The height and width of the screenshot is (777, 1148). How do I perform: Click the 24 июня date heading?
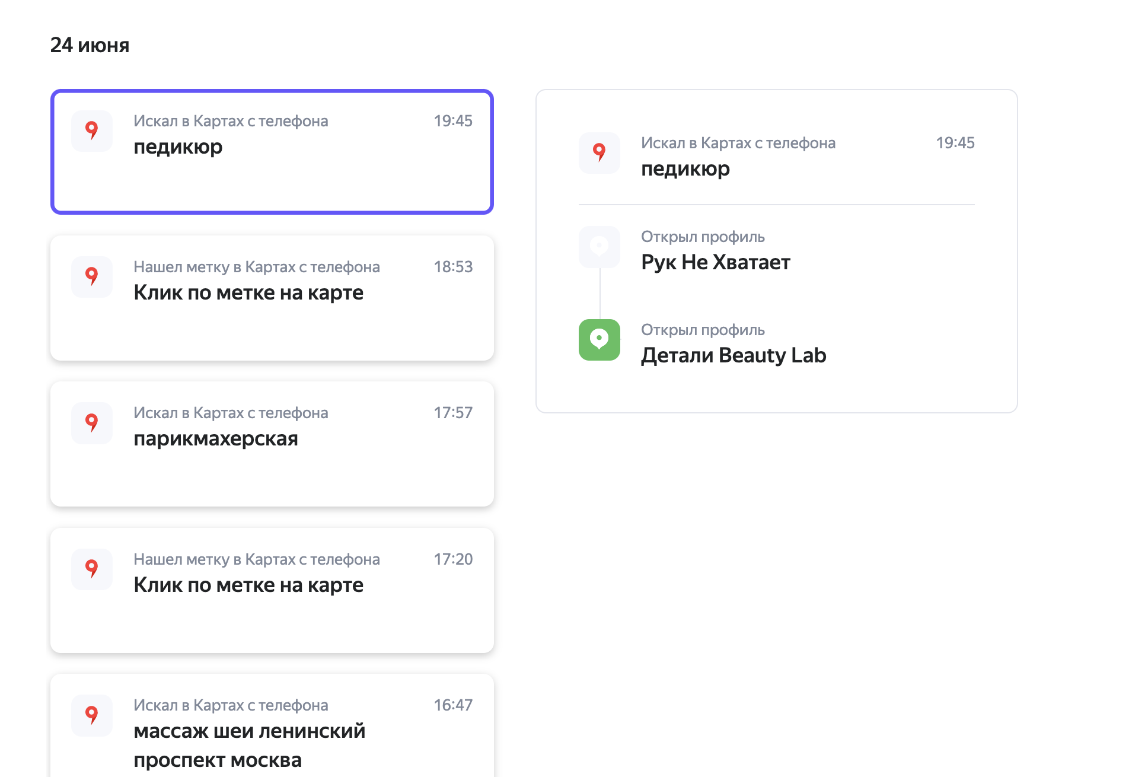pyautogui.click(x=90, y=45)
